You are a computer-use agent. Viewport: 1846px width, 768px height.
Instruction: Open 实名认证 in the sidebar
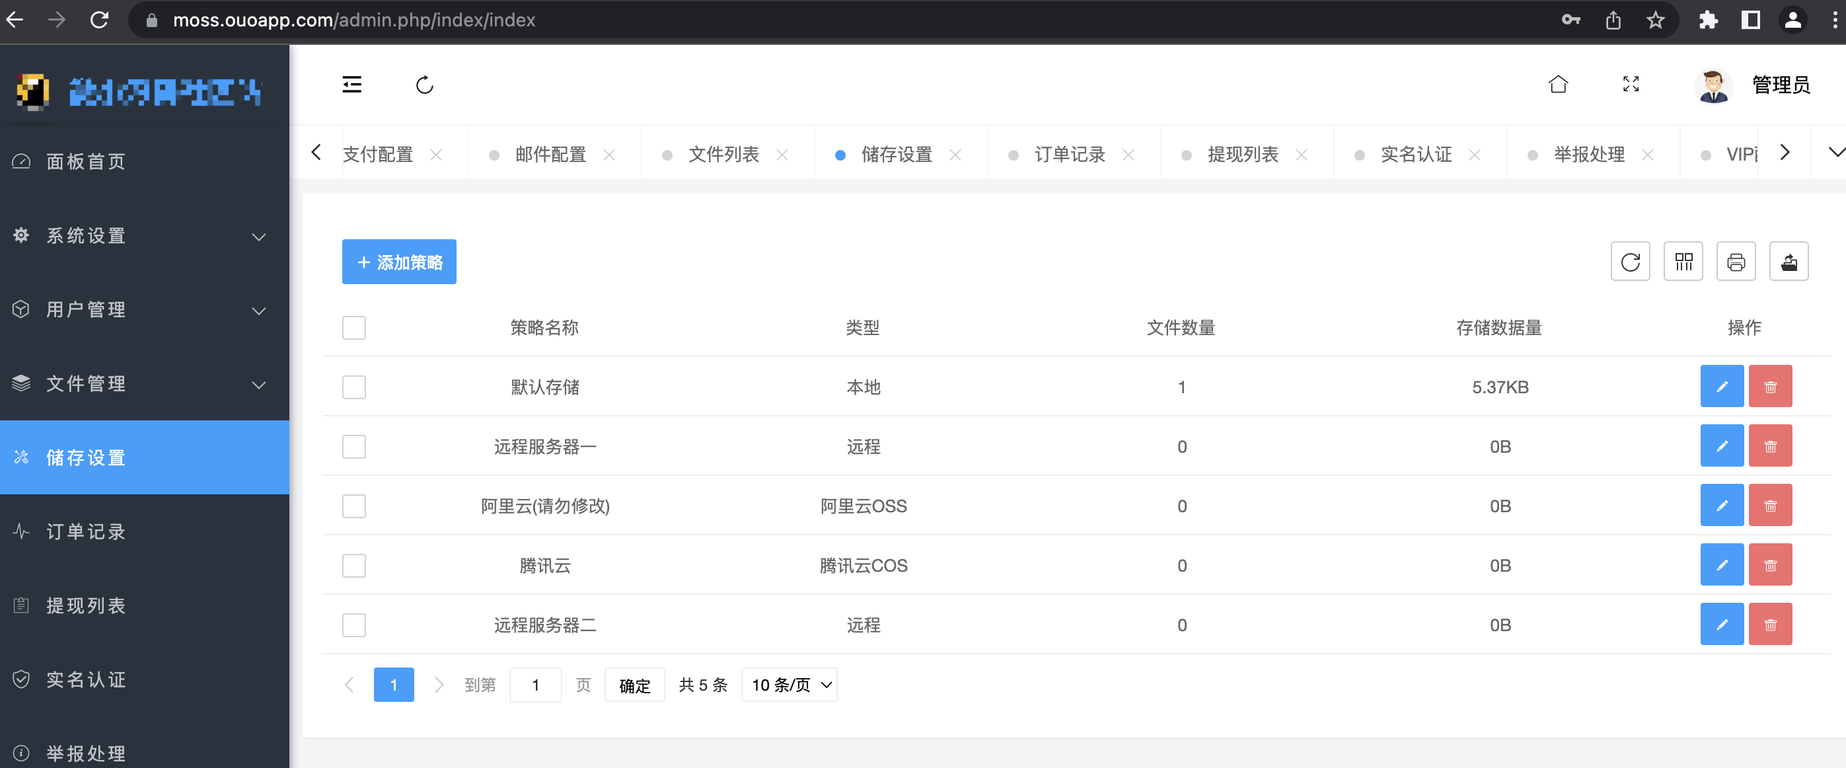(x=144, y=679)
